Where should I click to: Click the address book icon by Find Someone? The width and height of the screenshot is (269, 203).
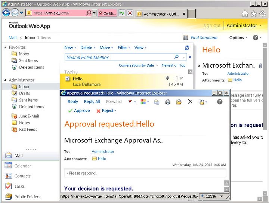coord(185,38)
